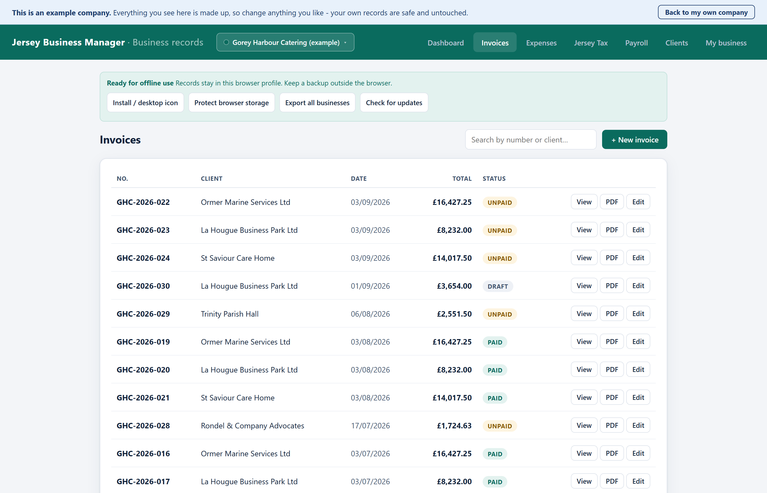The image size is (767, 493).
Task: Edit invoice GHC-2026-029
Action: [x=638, y=313]
